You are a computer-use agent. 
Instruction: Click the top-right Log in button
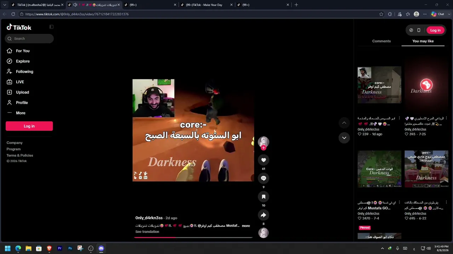tap(435, 30)
